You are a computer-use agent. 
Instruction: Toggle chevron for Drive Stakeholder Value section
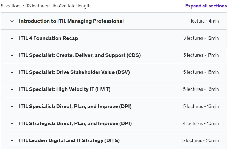click(x=12, y=72)
